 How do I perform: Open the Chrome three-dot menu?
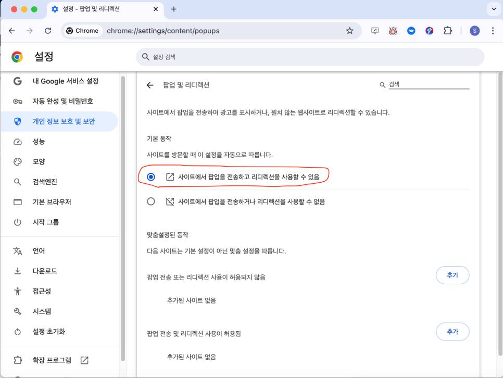point(492,31)
